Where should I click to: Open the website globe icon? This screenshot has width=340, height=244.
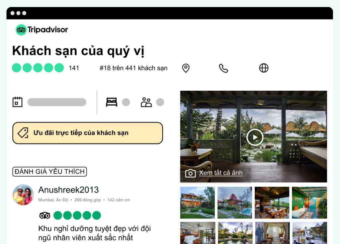264,68
